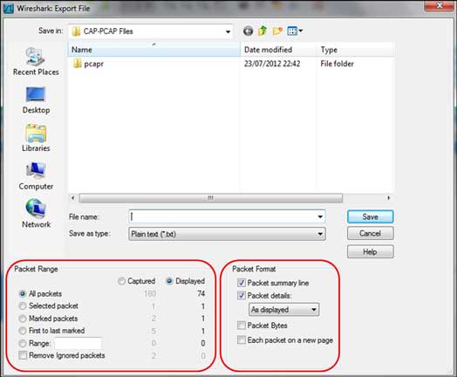Image resolution: width=457 pixels, height=377 pixels.
Task: Click the File name input field
Action: pos(227,216)
